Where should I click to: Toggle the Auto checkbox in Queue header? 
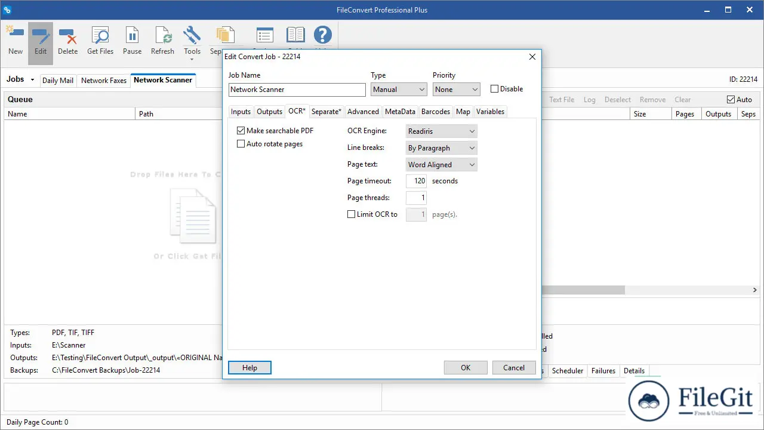coord(731,100)
